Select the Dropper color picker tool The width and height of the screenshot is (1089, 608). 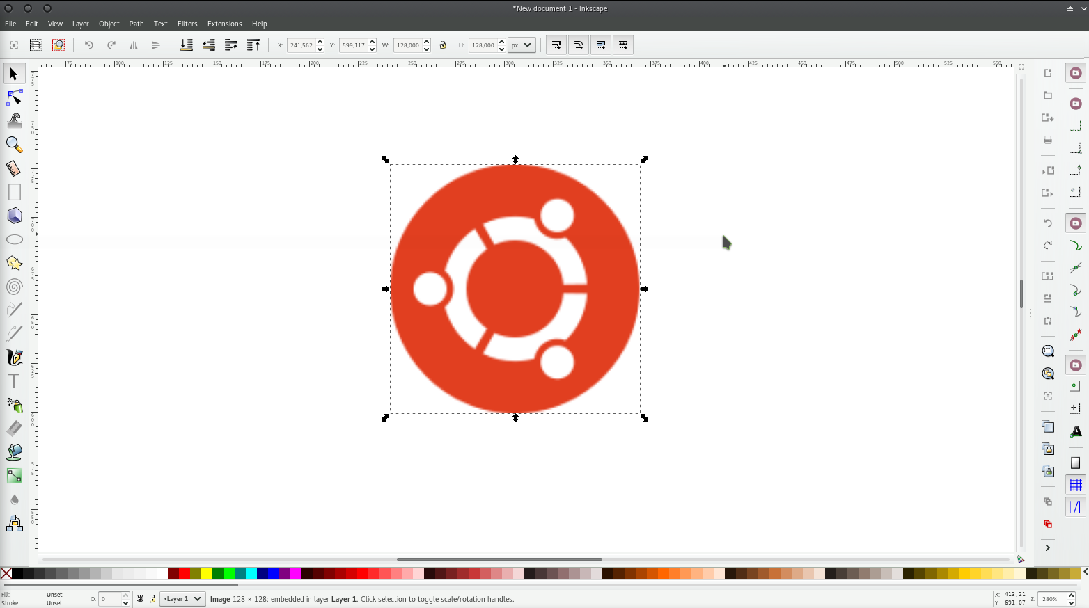pos(14,499)
